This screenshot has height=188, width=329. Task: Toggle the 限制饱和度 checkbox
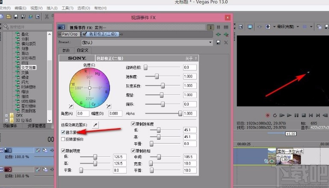point(133,124)
